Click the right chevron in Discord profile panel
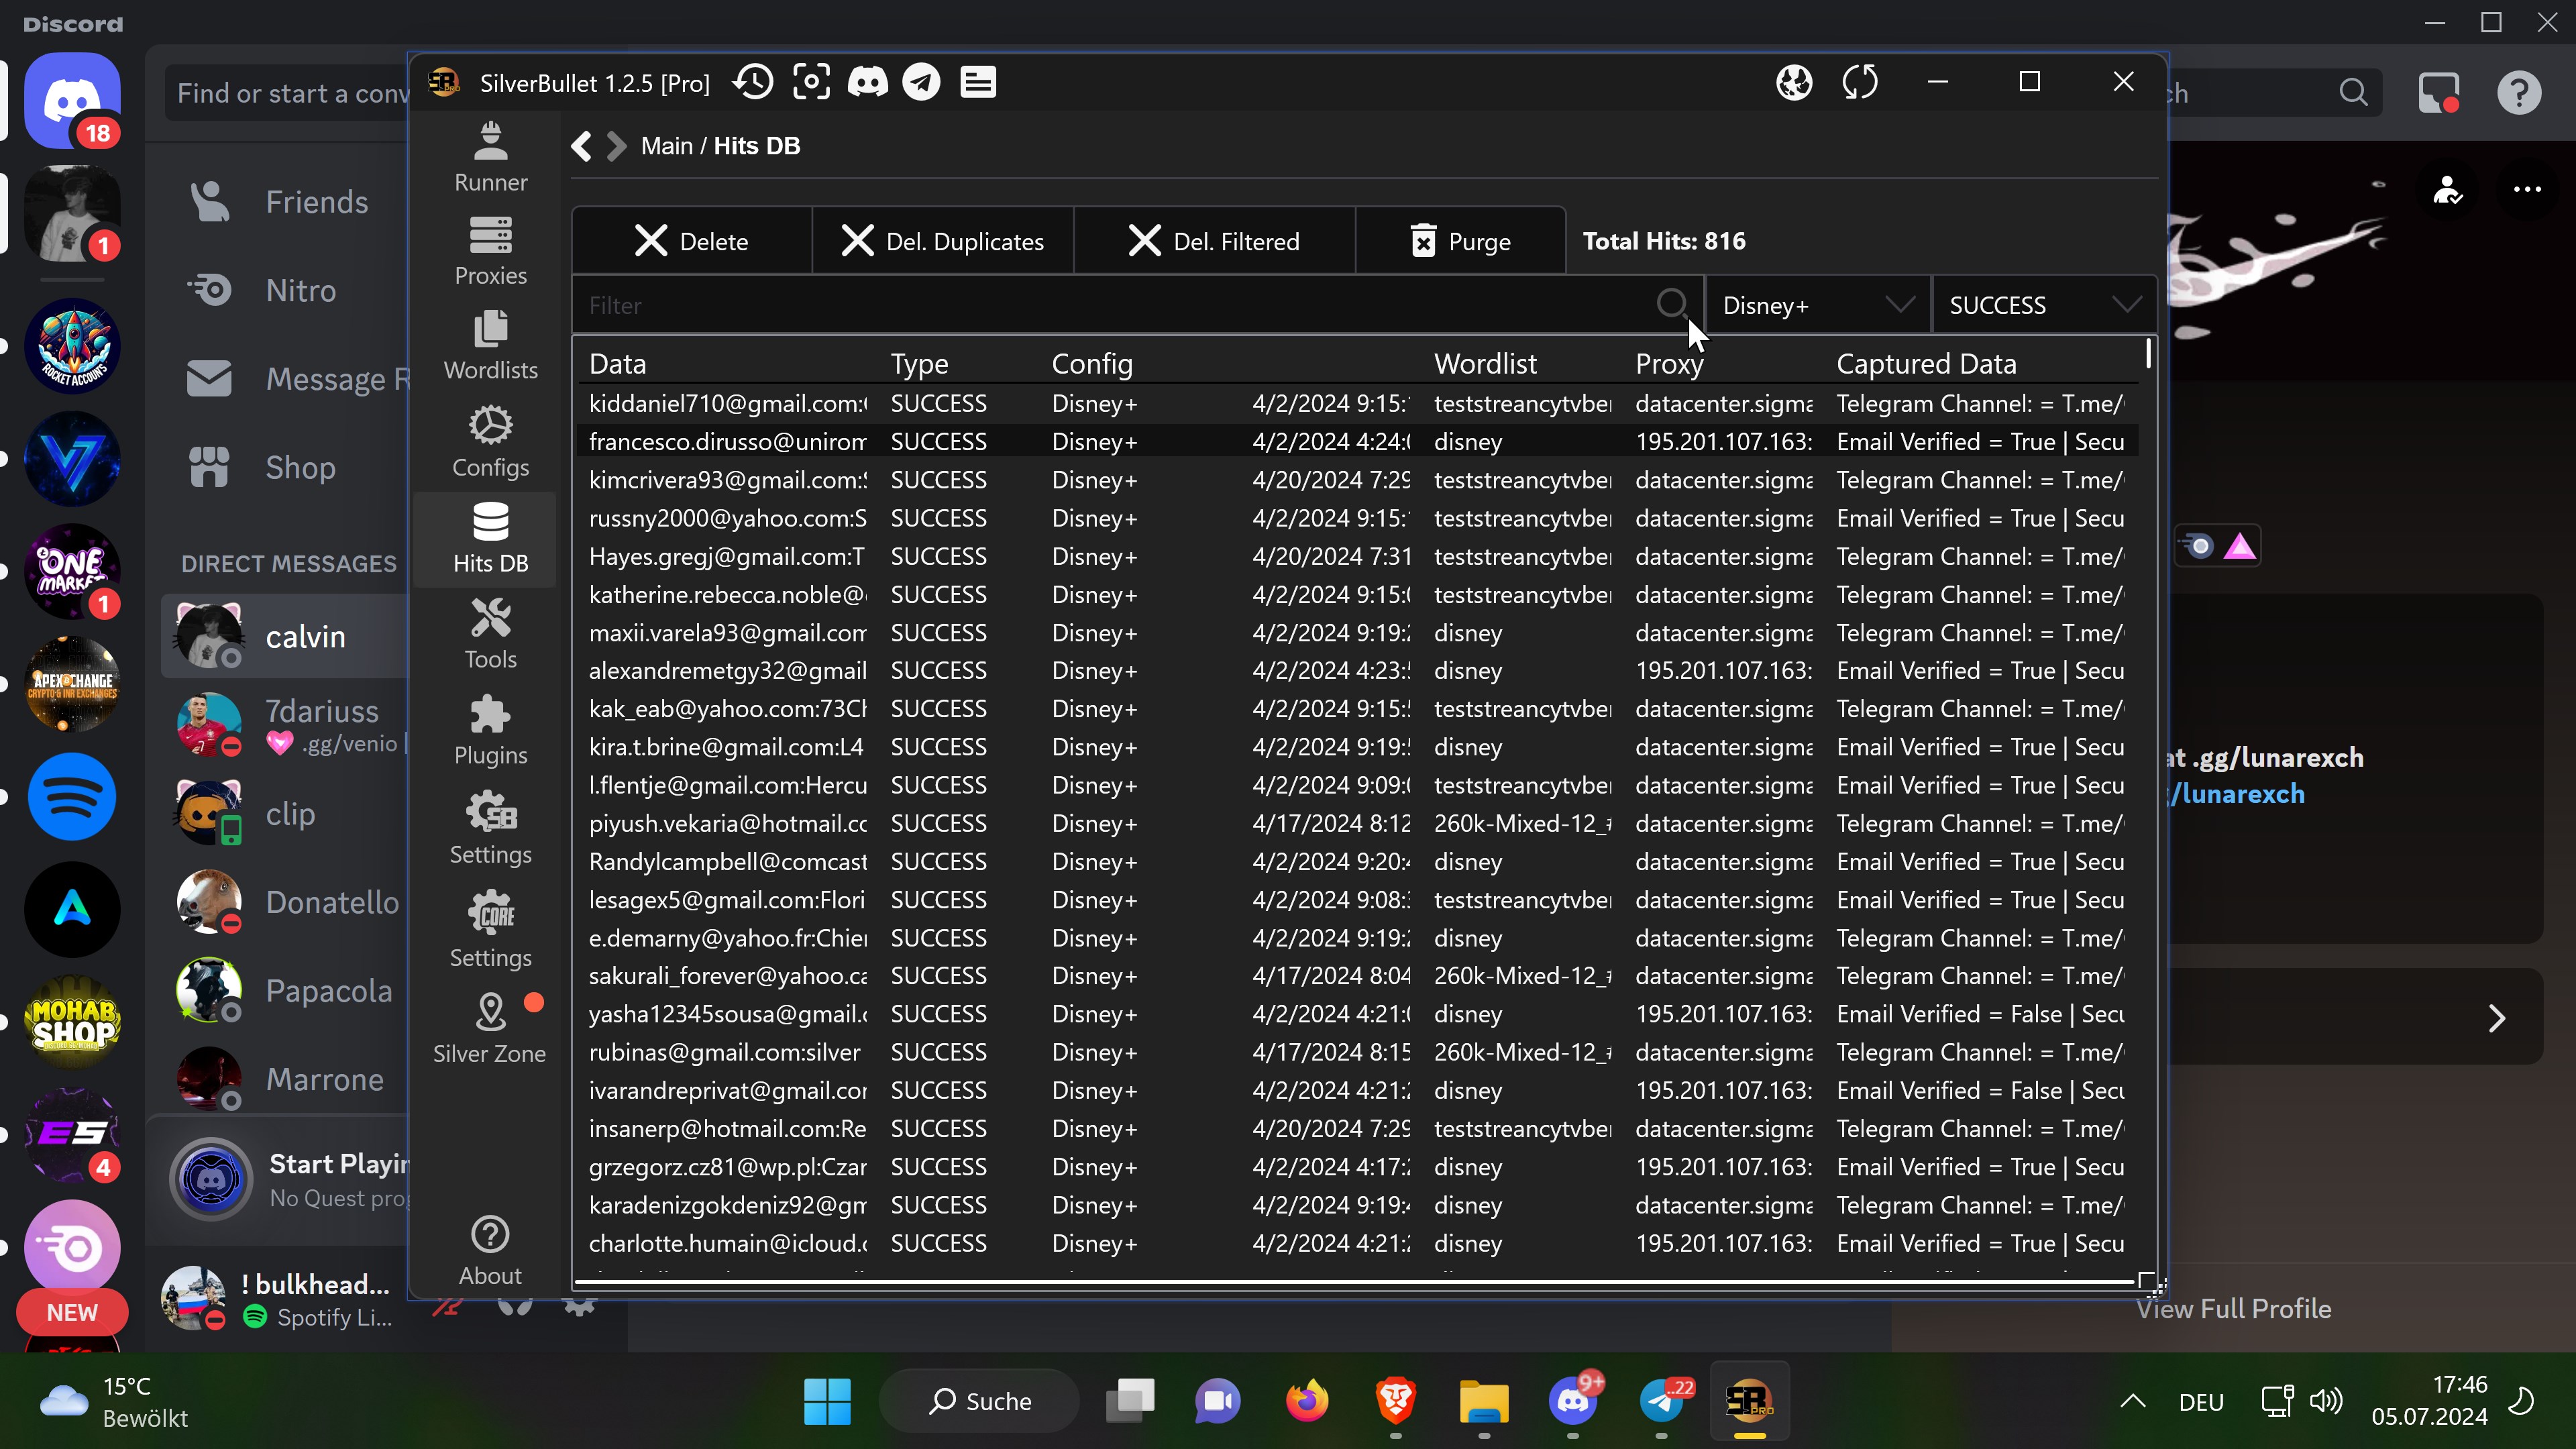 point(2496,1018)
